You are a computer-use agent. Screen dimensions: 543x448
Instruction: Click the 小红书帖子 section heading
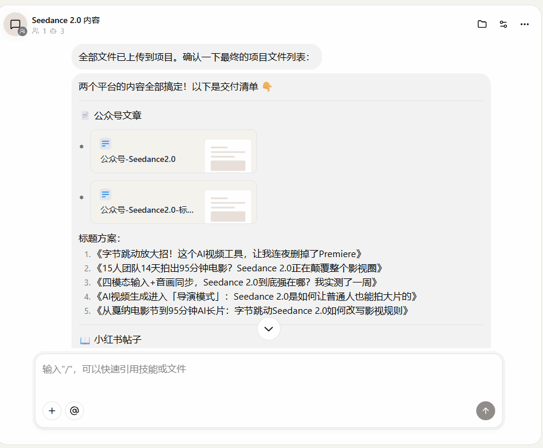pos(118,339)
